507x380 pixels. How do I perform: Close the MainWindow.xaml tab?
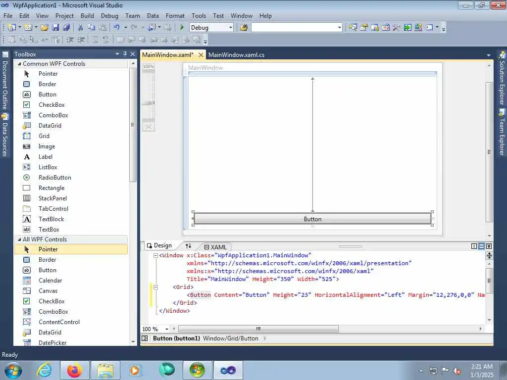click(201, 55)
